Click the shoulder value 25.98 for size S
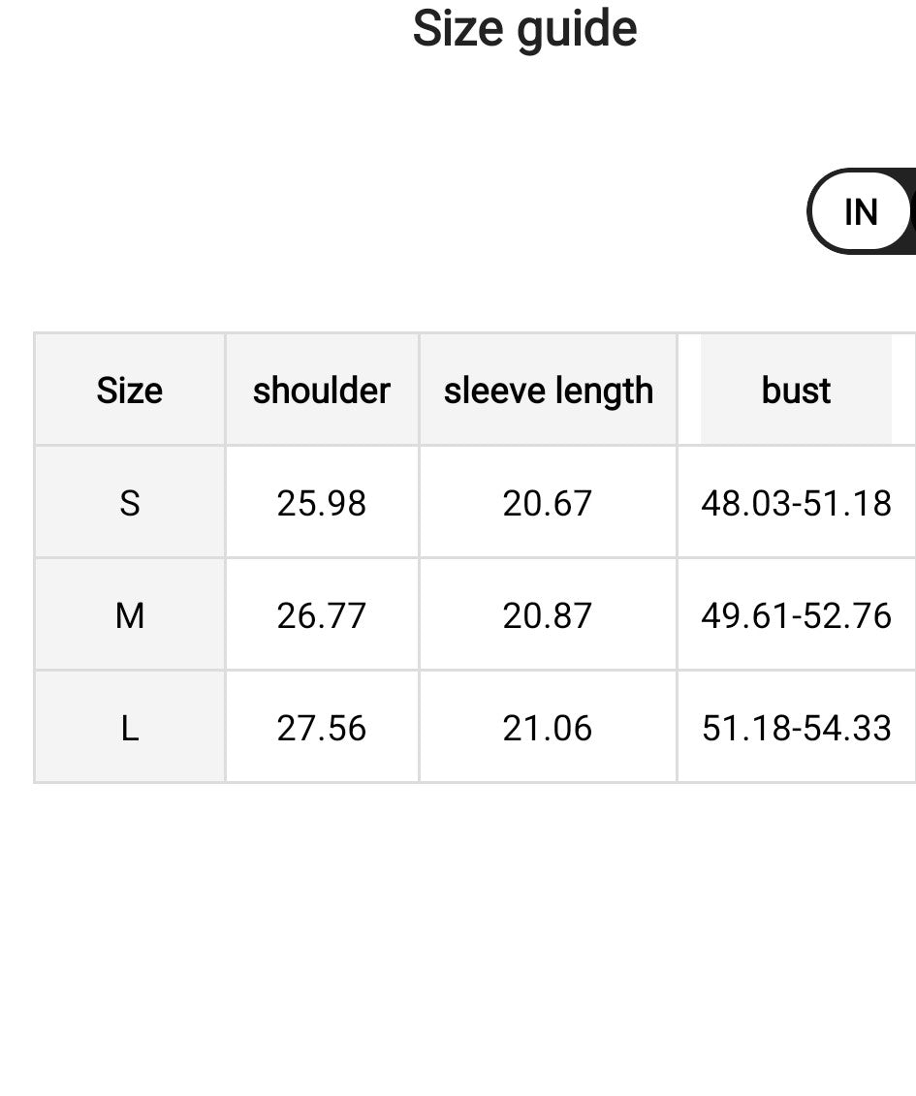The width and height of the screenshot is (916, 1096). (322, 502)
